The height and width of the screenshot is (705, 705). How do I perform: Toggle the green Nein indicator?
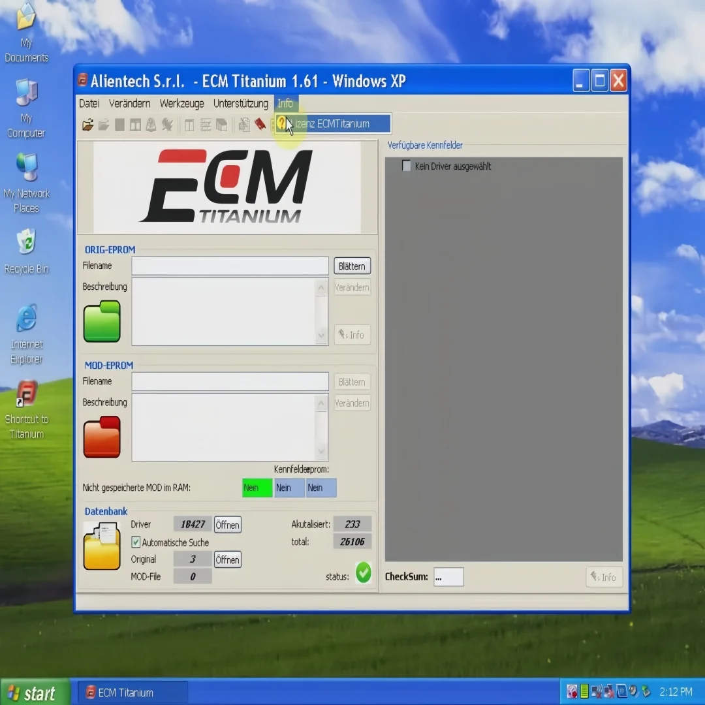pyautogui.click(x=257, y=488)
